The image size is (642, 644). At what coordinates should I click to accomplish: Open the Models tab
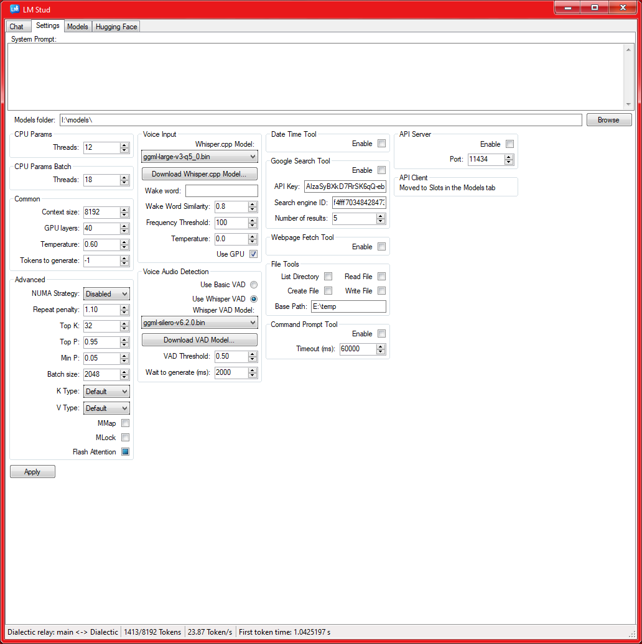click(x=78, y=27)
